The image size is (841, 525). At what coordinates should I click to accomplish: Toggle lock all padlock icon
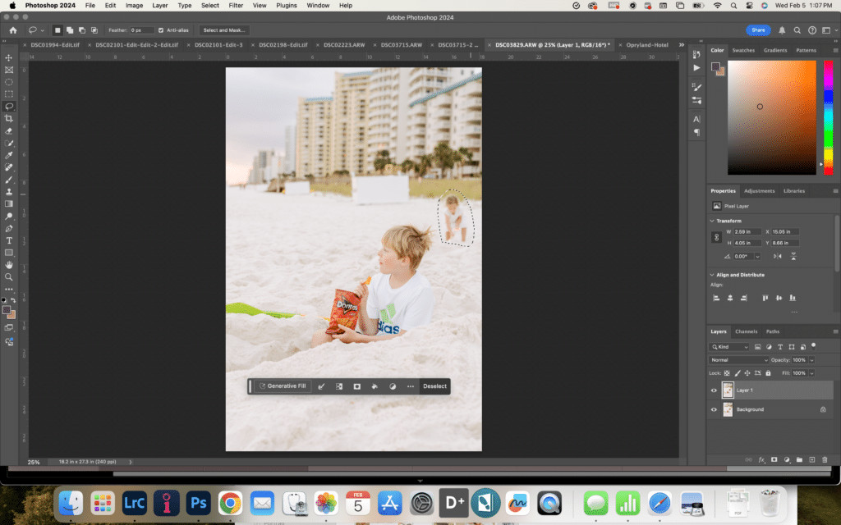(x=768, y=373)
